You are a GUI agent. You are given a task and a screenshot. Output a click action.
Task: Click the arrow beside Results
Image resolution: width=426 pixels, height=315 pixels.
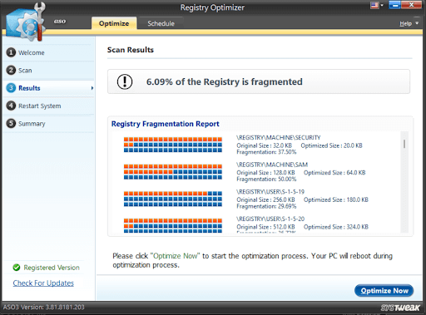[x=92, y=88]
